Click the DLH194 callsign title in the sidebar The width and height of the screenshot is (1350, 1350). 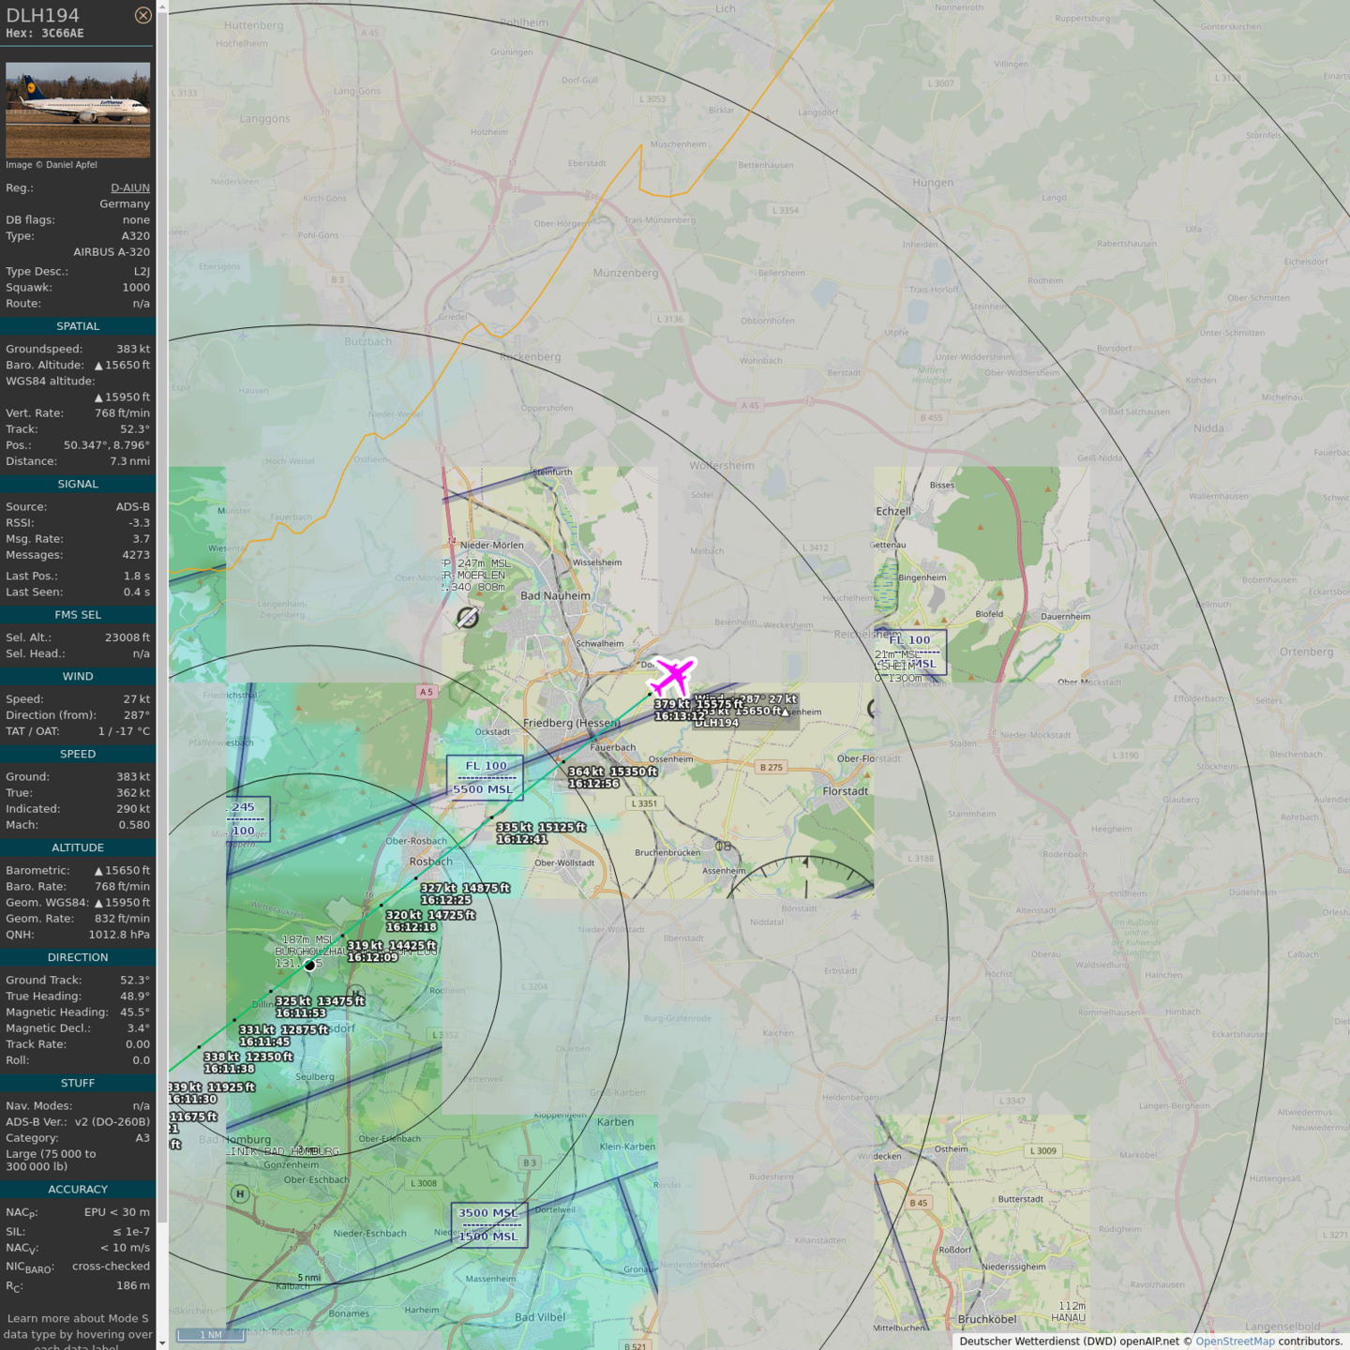click(x=43, y=15)
